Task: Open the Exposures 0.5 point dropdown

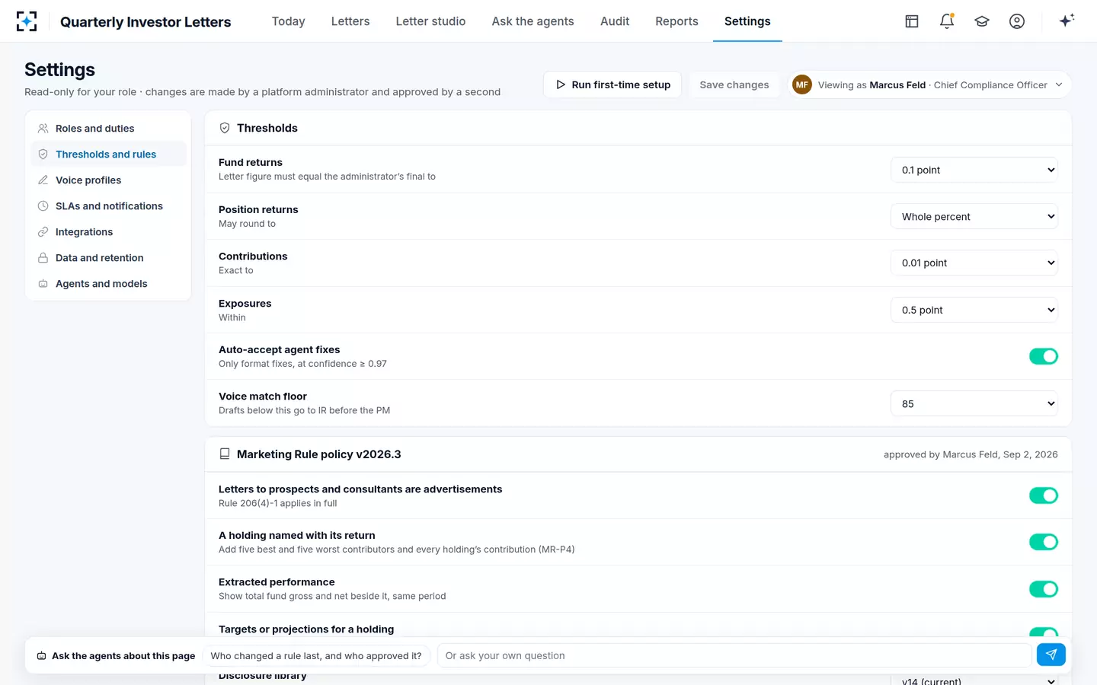Action: pyautogui.click(x=974, y=310)
